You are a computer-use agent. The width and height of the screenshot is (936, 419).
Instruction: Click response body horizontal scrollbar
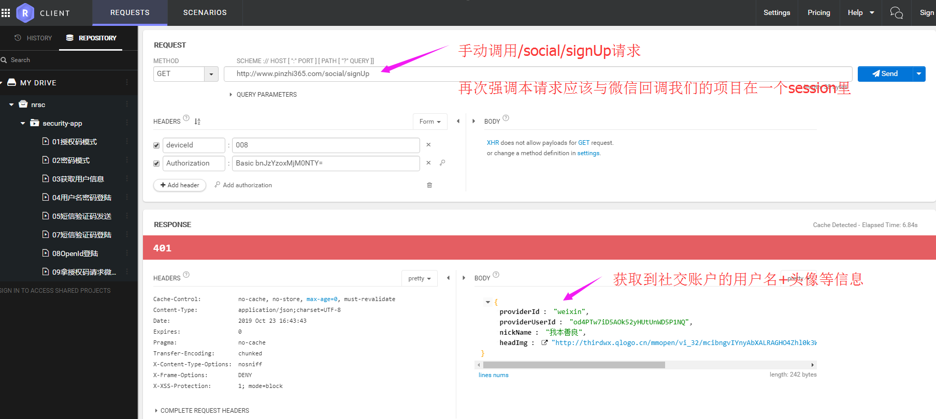tap(574, 365)
